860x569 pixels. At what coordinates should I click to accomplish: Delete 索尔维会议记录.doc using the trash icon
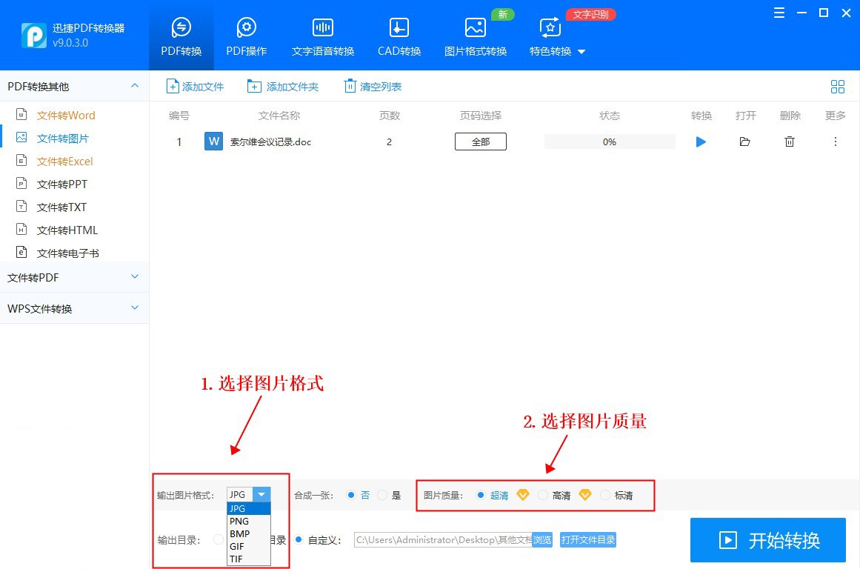790,142
